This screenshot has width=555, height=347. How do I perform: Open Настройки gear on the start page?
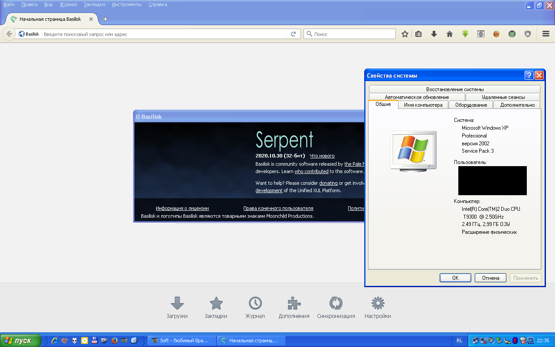[x=378, y=308]
